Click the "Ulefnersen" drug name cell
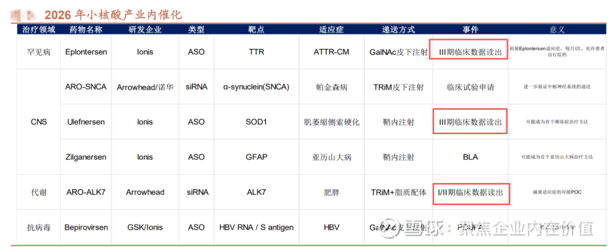611x247 pixels. click(86, 122)
